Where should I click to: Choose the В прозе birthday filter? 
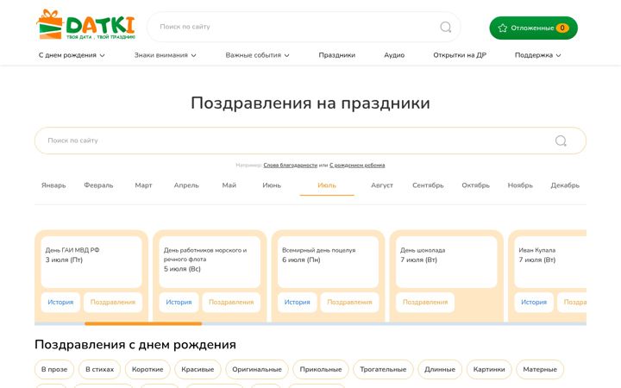click(54, 369)
